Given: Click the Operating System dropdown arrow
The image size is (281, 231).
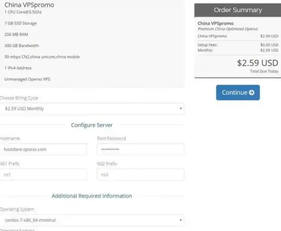Looking at the screenshot, I should pyautogui.click(x=181, y=220).
